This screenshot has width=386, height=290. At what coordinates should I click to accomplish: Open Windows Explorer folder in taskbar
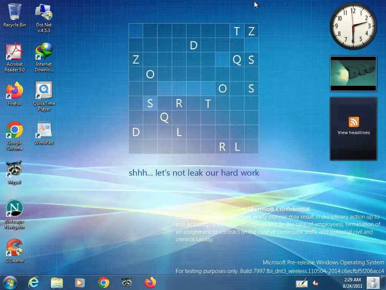57,282
